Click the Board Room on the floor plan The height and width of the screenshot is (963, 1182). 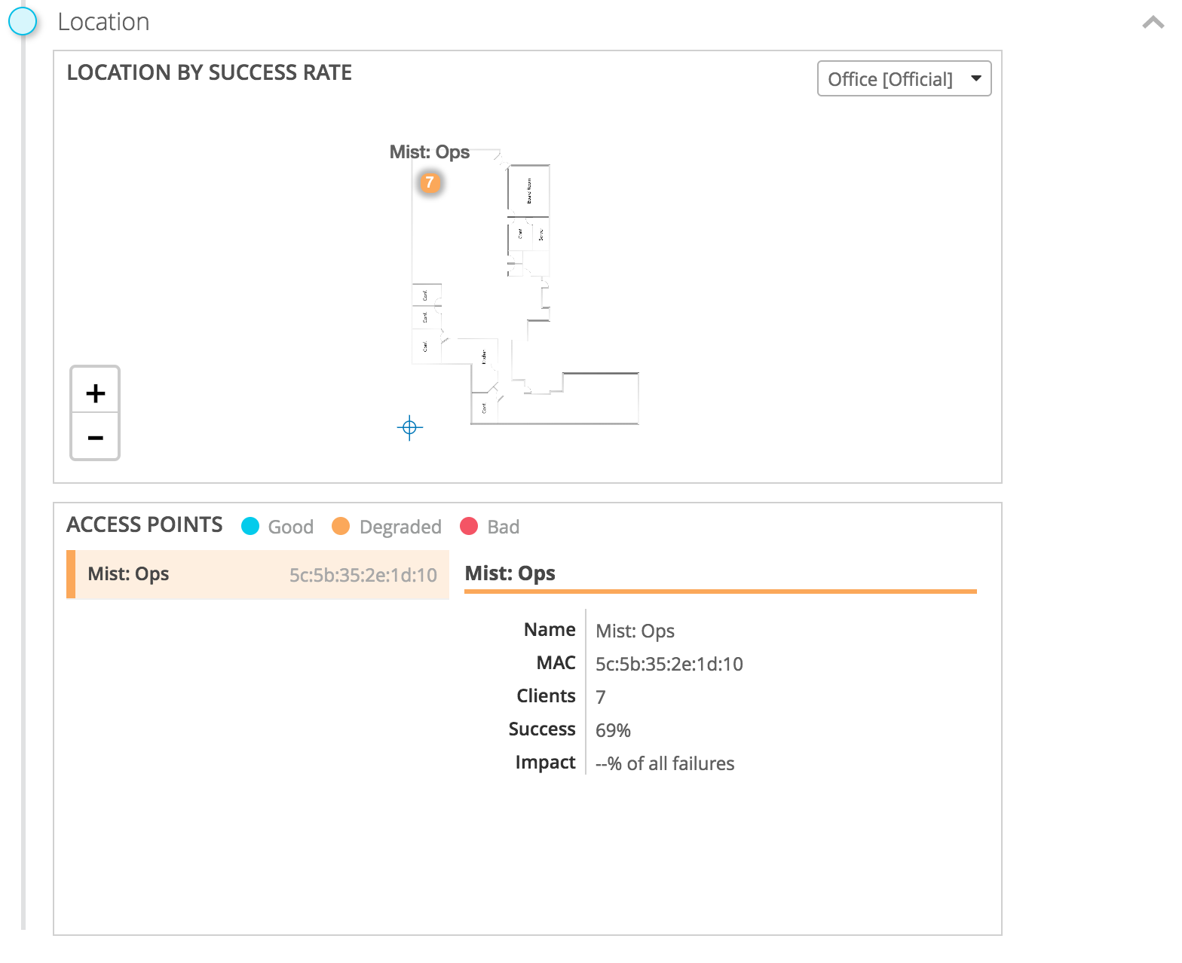(x=528, y=191)
